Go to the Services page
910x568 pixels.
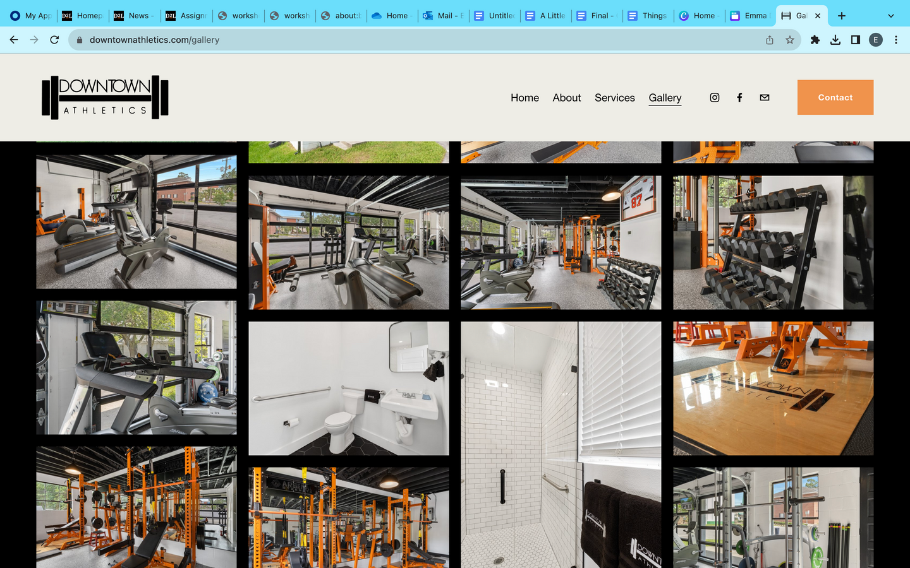[614, 98]
